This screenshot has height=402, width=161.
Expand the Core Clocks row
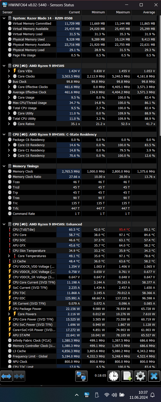coord(9,76)
